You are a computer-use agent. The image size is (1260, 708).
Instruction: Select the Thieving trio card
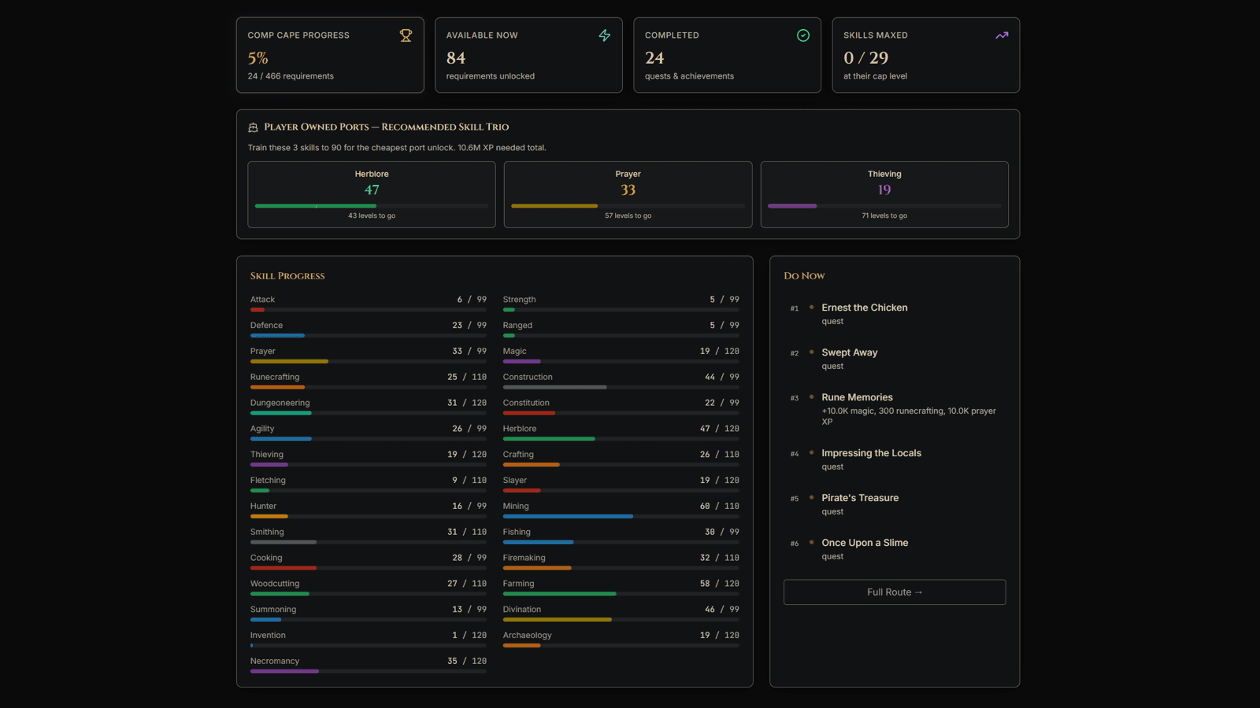(884, 195)
